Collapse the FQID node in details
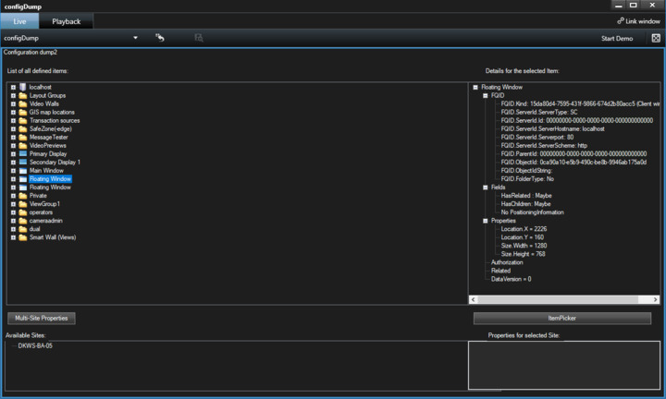The width and height of the screenshot is (666, 399). [486, 95]
